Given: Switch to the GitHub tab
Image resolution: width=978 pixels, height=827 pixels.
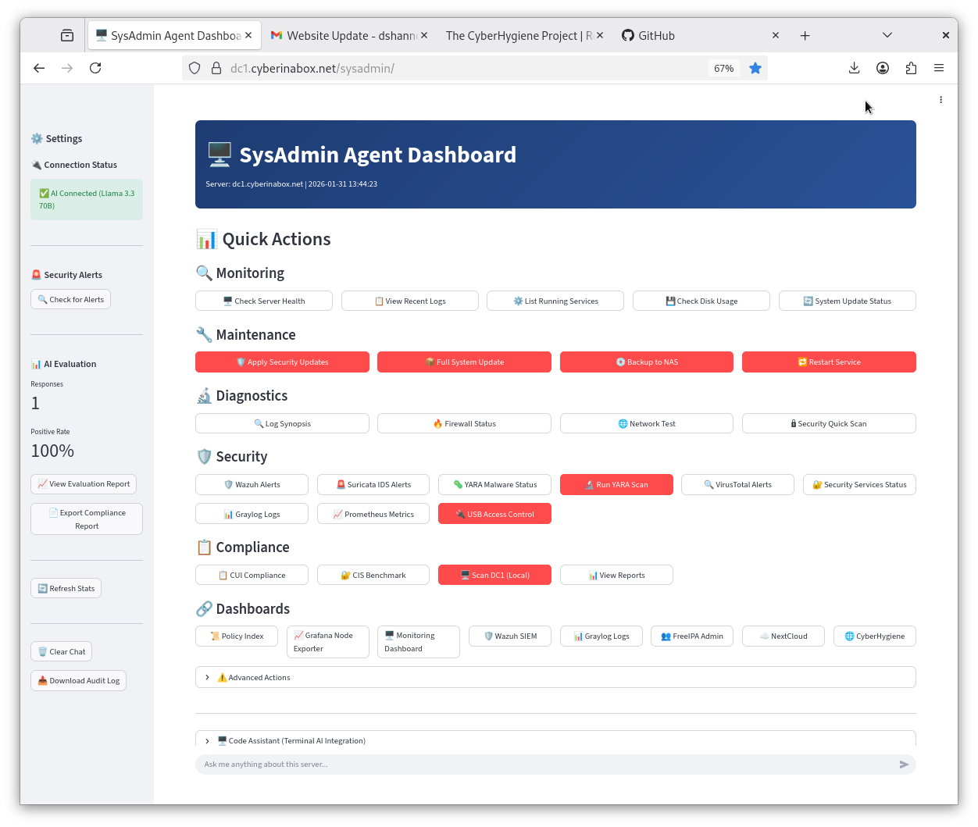Looking at the screenshot, I should [658, 35].
